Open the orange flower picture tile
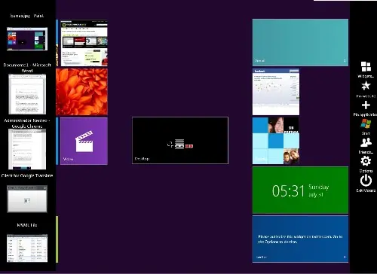 (81, 92)
